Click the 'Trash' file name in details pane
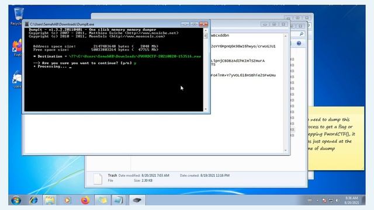Viewport: 374px width, 210px height. [x=112, y=175]
